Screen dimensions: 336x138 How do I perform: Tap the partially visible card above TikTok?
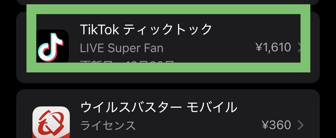(x=168, y=2)
